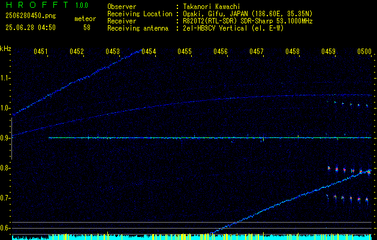The height and width of the screenshot is (240, 377).
Task: Click time marker 0500
Action: pyautogui.click(x=365, y=51)
